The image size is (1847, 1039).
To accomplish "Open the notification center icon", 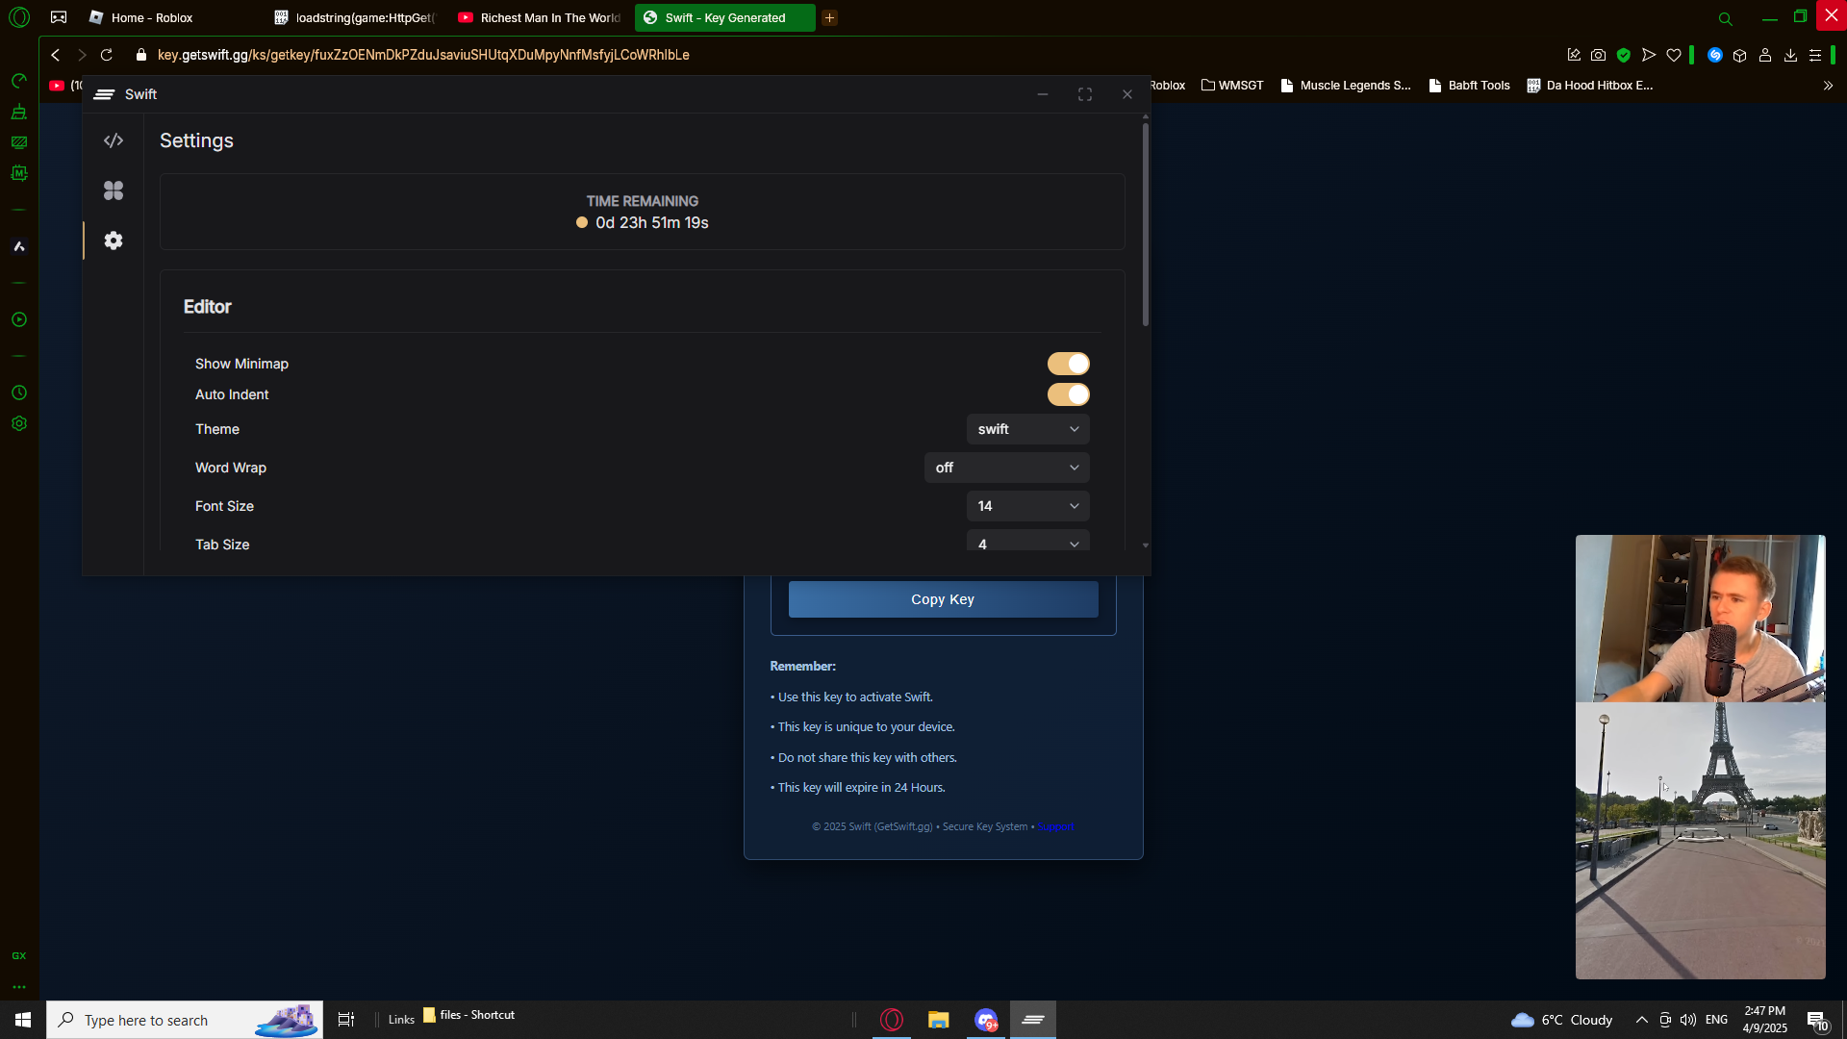I will pyautogui.click(x=1817, y=1020).
